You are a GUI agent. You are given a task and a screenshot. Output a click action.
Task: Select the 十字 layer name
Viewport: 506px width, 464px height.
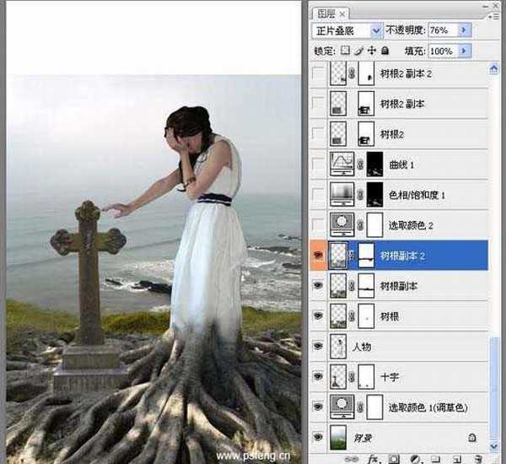point(390,377)
